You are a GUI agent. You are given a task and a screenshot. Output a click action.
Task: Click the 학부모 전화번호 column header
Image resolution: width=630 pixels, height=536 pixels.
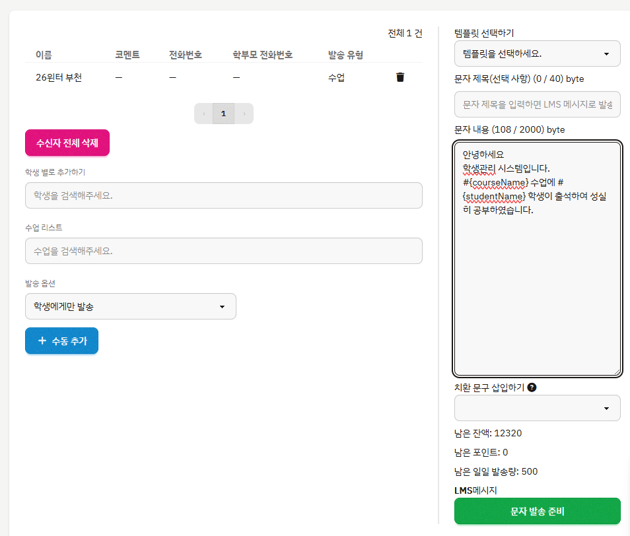click(262, 55)
